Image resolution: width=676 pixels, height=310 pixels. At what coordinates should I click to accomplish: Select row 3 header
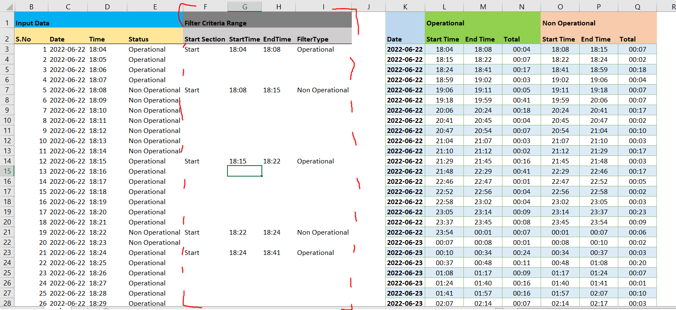[7, 49]
